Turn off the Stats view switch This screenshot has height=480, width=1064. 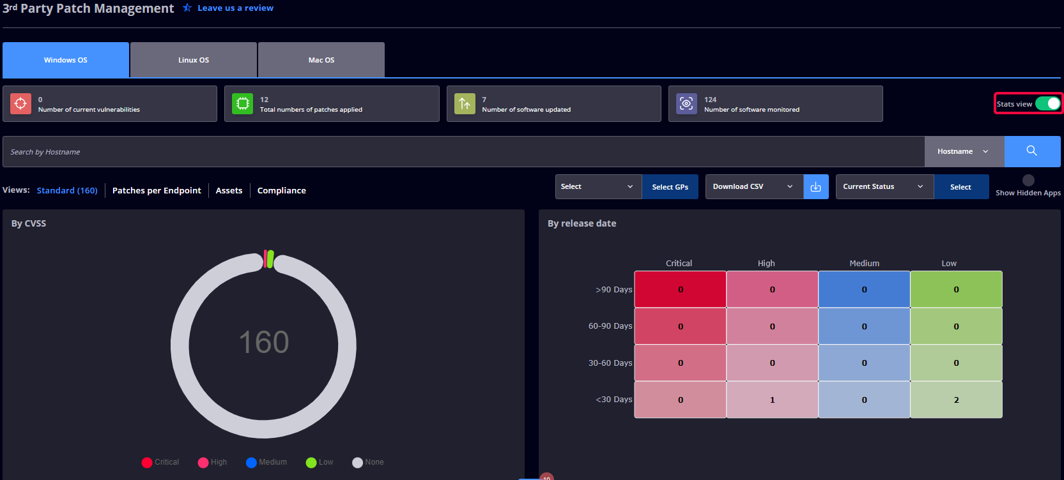[x=1048, y=103]
